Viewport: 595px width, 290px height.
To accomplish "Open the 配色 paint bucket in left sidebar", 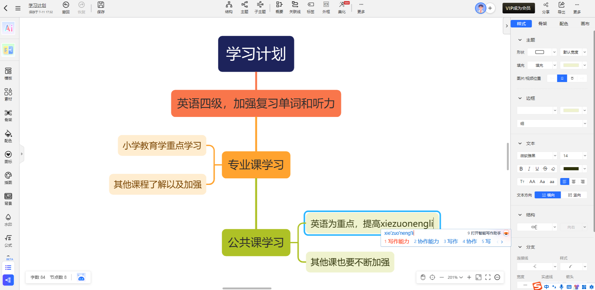I will [x=8, y=136].
